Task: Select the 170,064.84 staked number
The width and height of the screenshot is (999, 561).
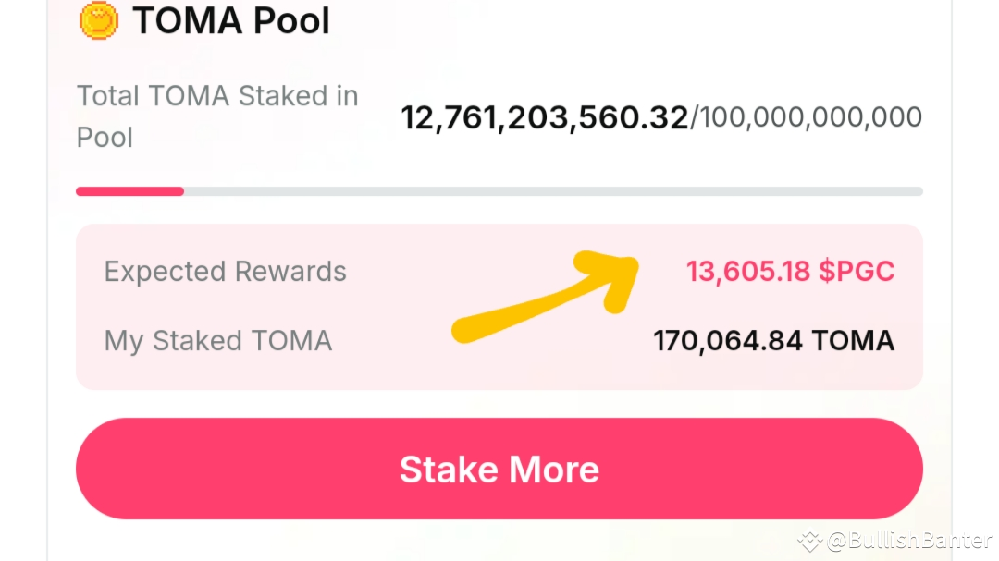Action: pos(728,341)
